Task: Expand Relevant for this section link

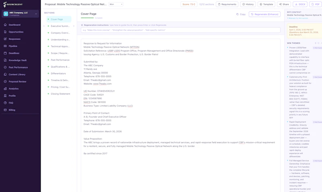Action: pos(297,18)
